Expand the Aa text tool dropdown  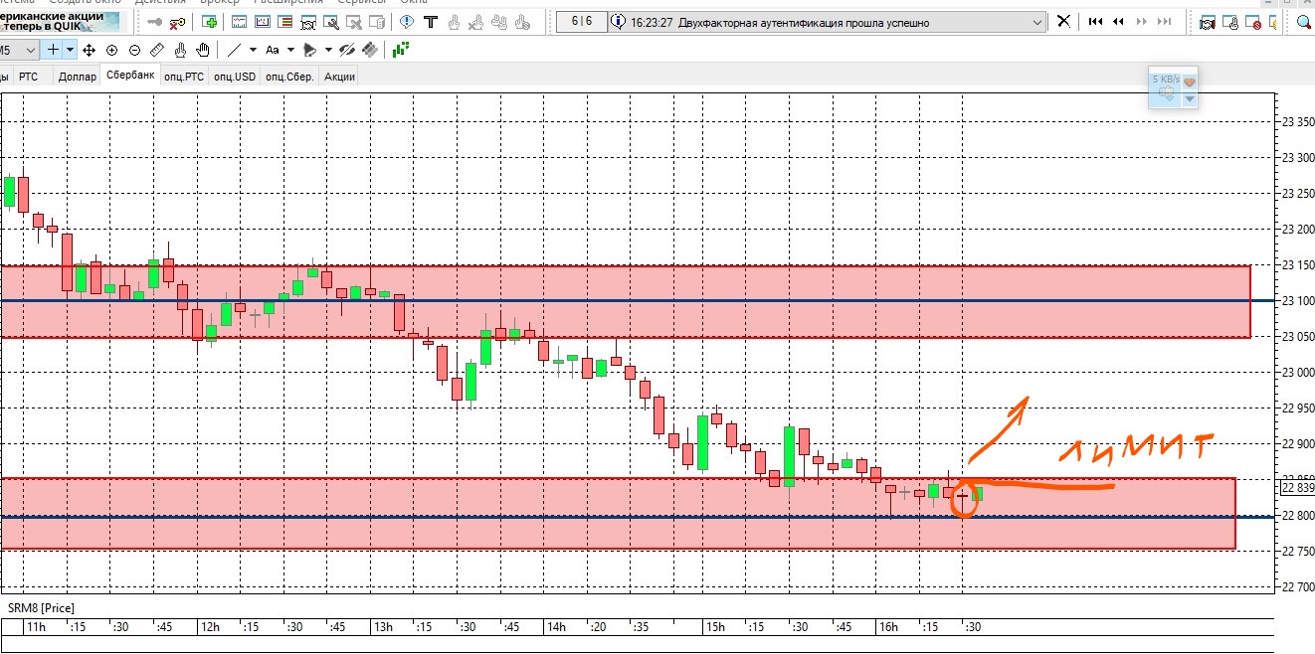[290, 50]
